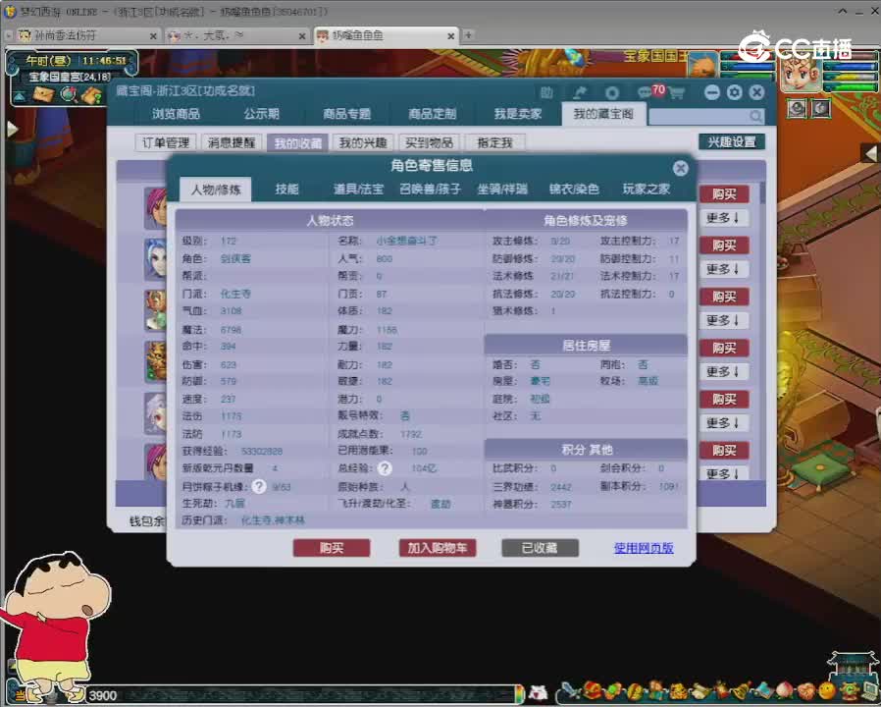Click the laptop icon in bottom toolbar
Viewport: 881px width, 707px height.
tap(871, 690)
